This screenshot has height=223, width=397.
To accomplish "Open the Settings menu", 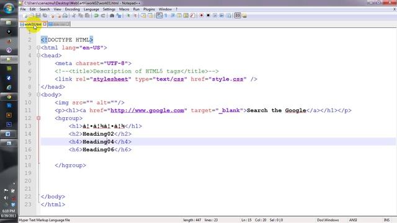I will [x=109, y=9].
